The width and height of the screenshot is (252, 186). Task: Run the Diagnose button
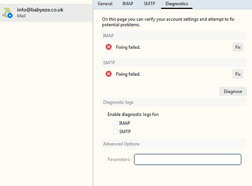pos(233,92)
